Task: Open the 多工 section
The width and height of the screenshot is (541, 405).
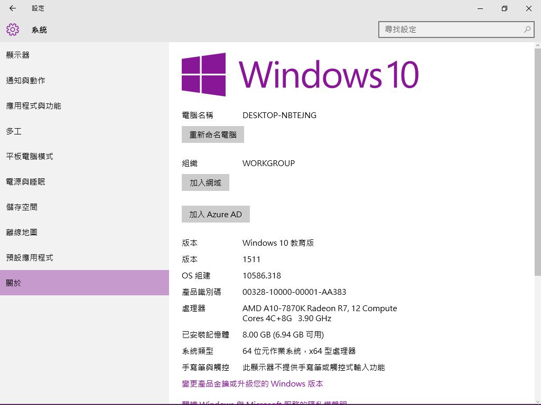Action: tap(85, 131)
